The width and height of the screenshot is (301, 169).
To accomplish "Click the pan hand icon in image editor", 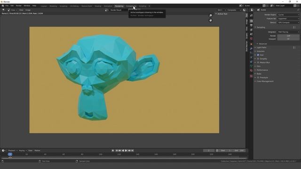I will [211, 20].
